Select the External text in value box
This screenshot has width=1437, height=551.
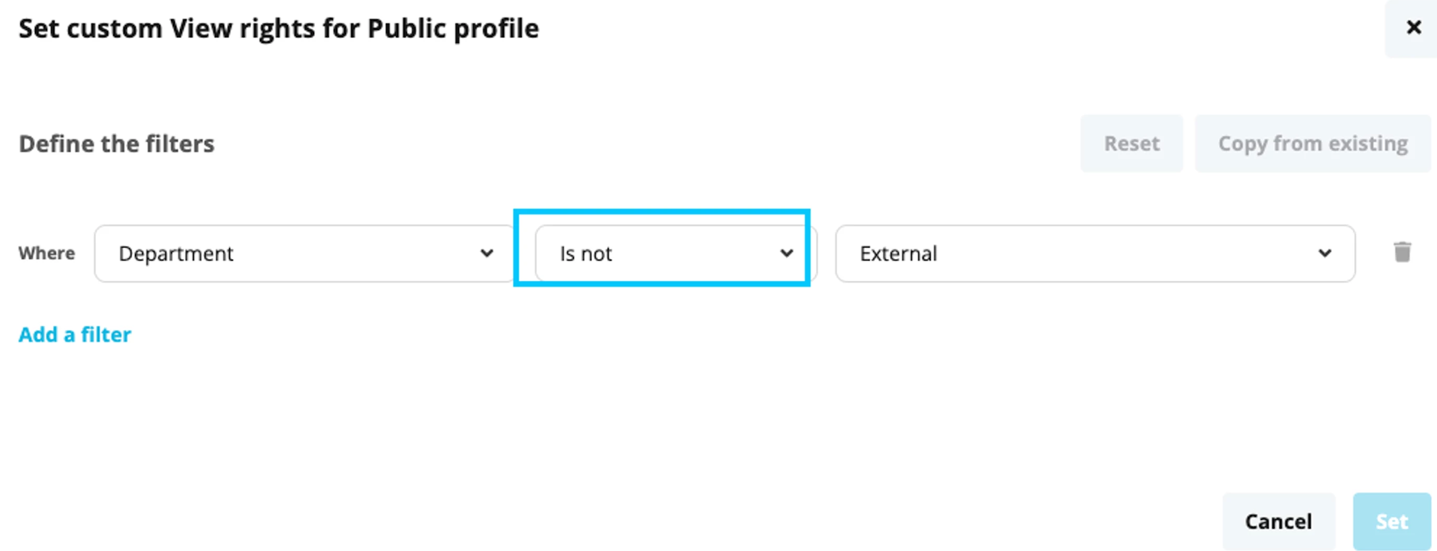coord(898,254)
